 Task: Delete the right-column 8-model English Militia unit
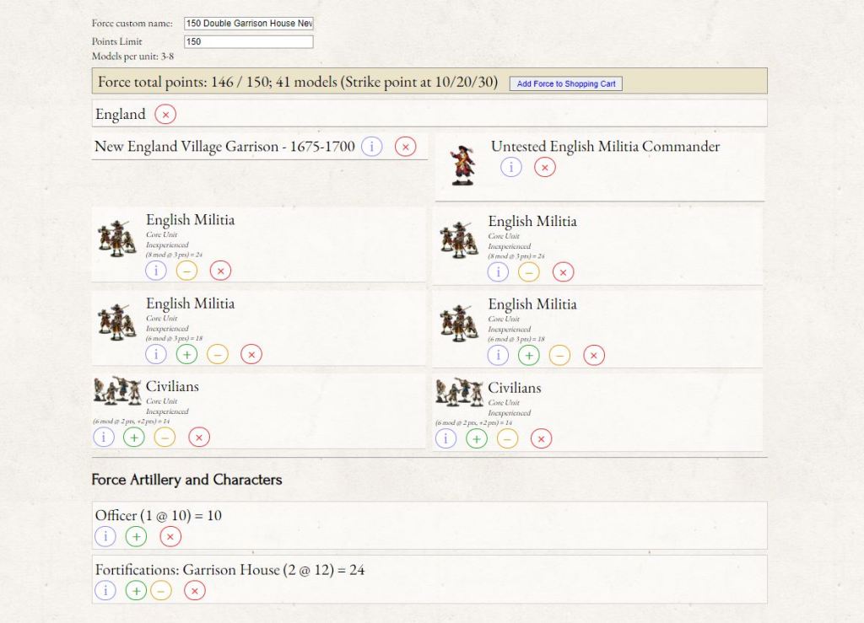[x=563, y=271]
